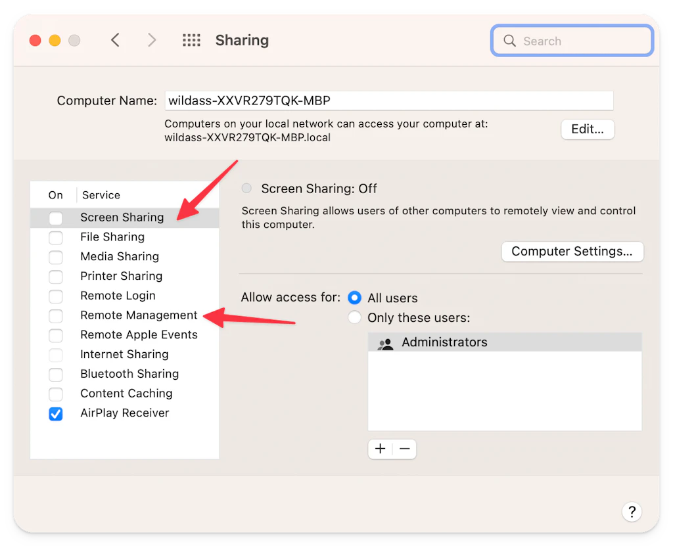
Task: Select Screen Sharing service label
Action: [x=122, y=217]
